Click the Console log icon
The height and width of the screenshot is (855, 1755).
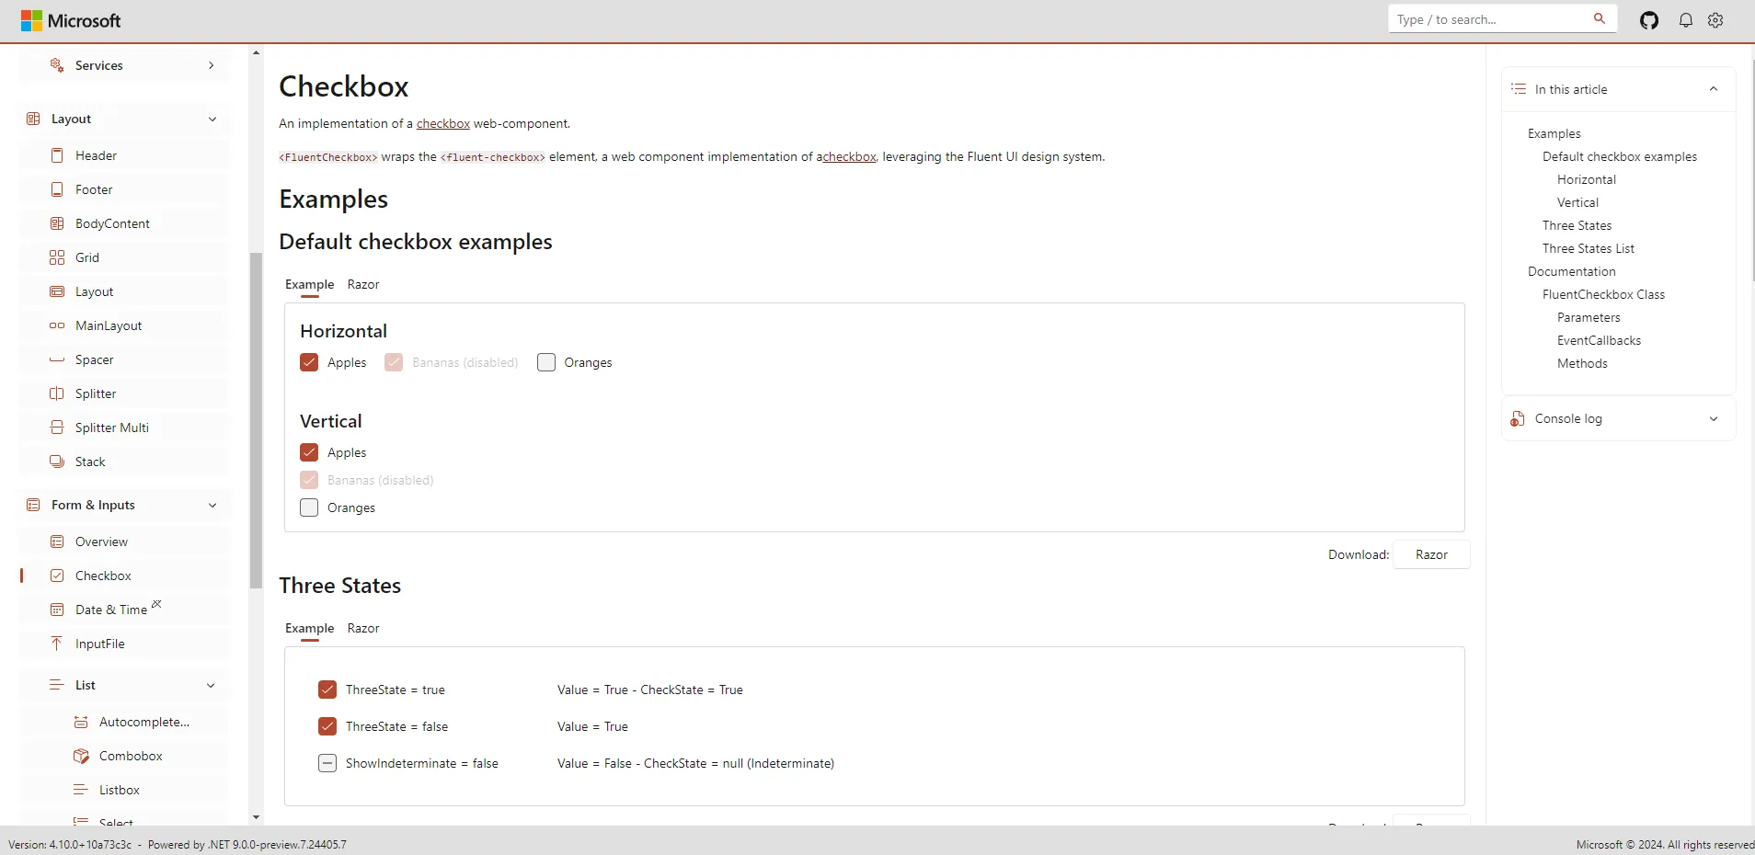[x=1518, y=418]
